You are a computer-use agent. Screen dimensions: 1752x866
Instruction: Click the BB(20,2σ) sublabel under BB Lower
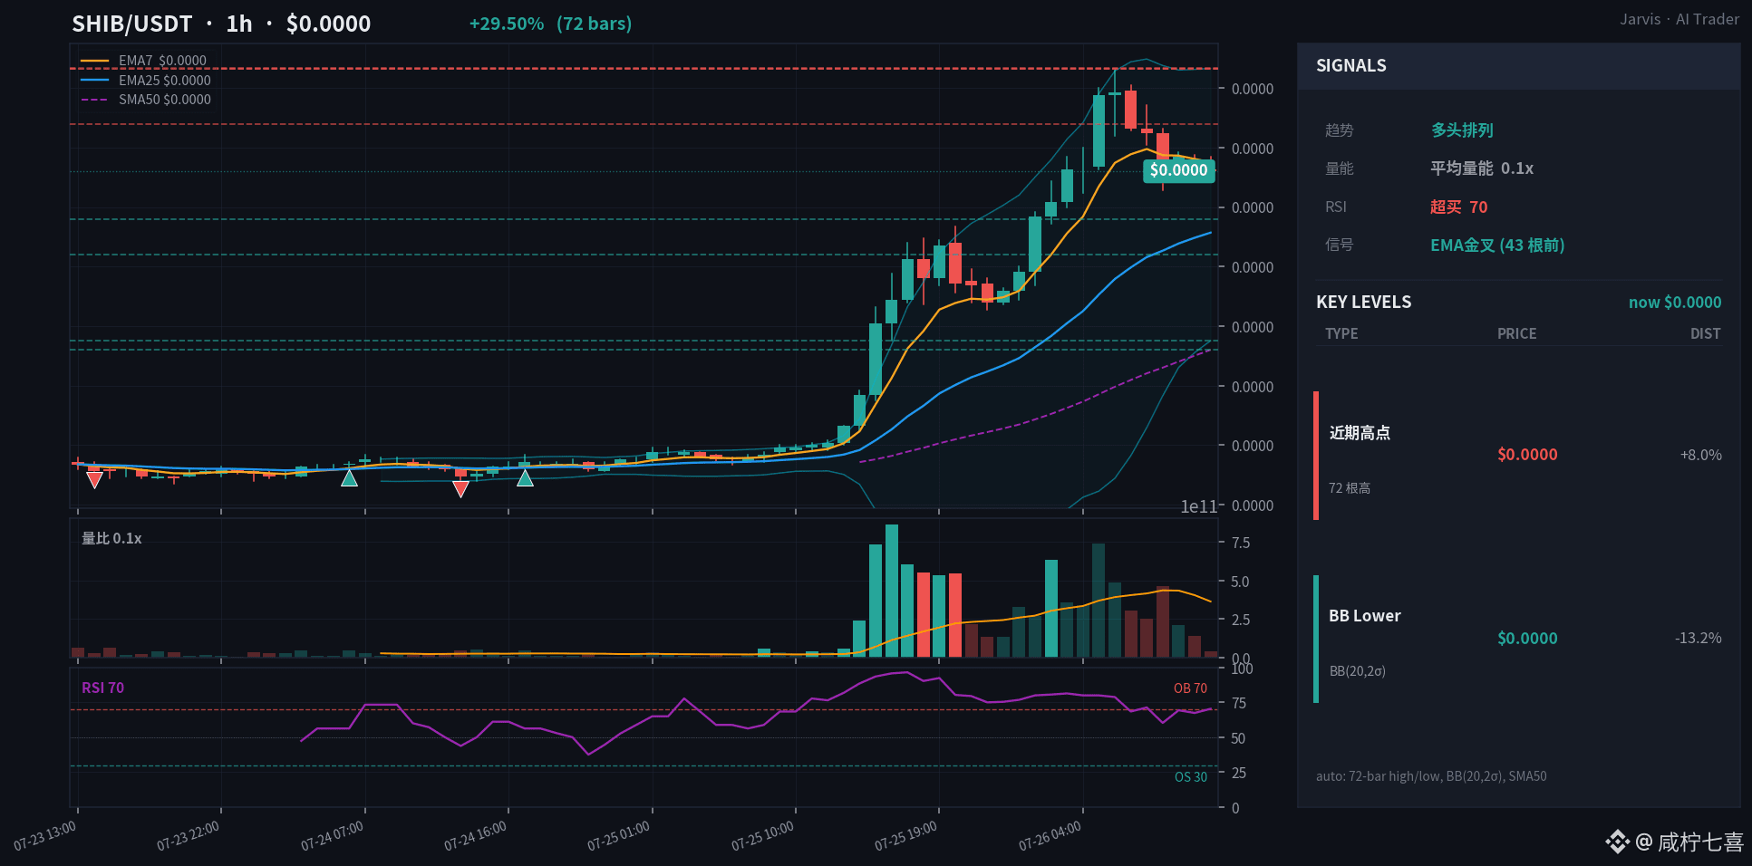(1358, 671)
